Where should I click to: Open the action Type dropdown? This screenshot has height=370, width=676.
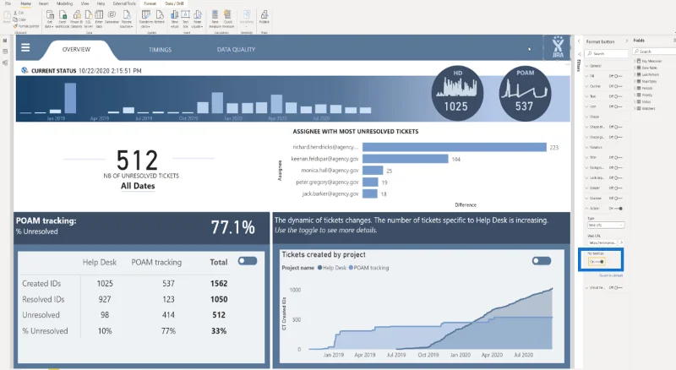(x=605, y=225)
